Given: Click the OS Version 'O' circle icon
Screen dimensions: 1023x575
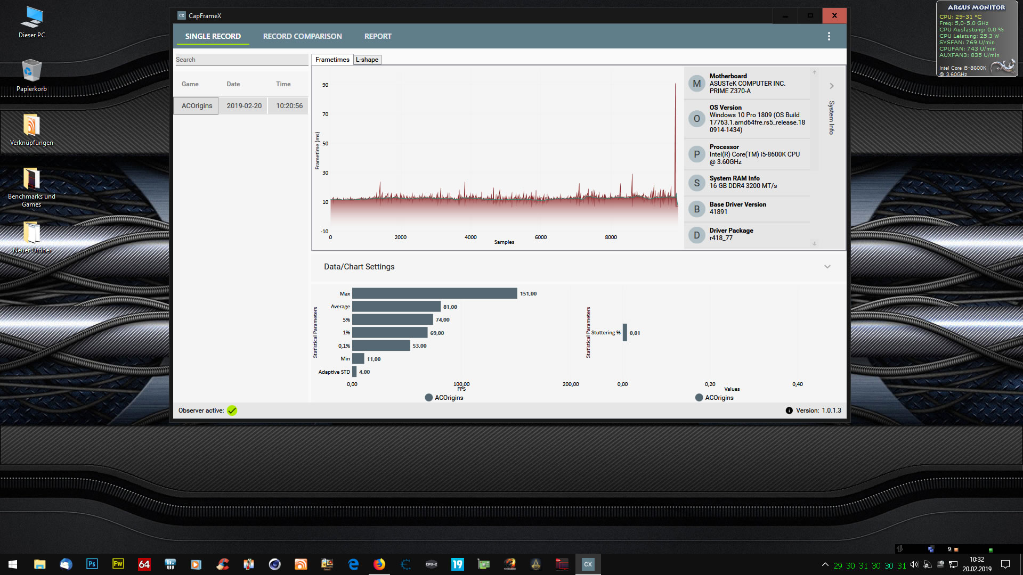Looking at the screenshot, I should (696, 119).
